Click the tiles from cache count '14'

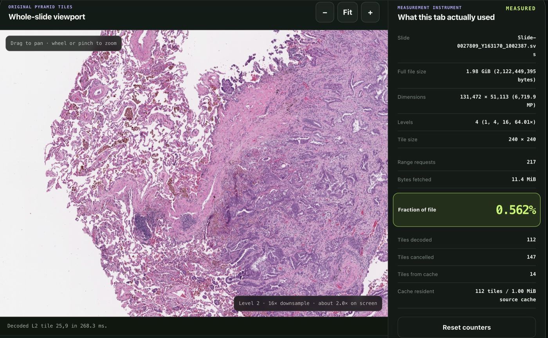tap(533, 274)
